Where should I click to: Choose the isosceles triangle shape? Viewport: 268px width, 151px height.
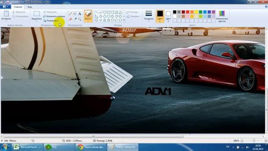[121, 13]
